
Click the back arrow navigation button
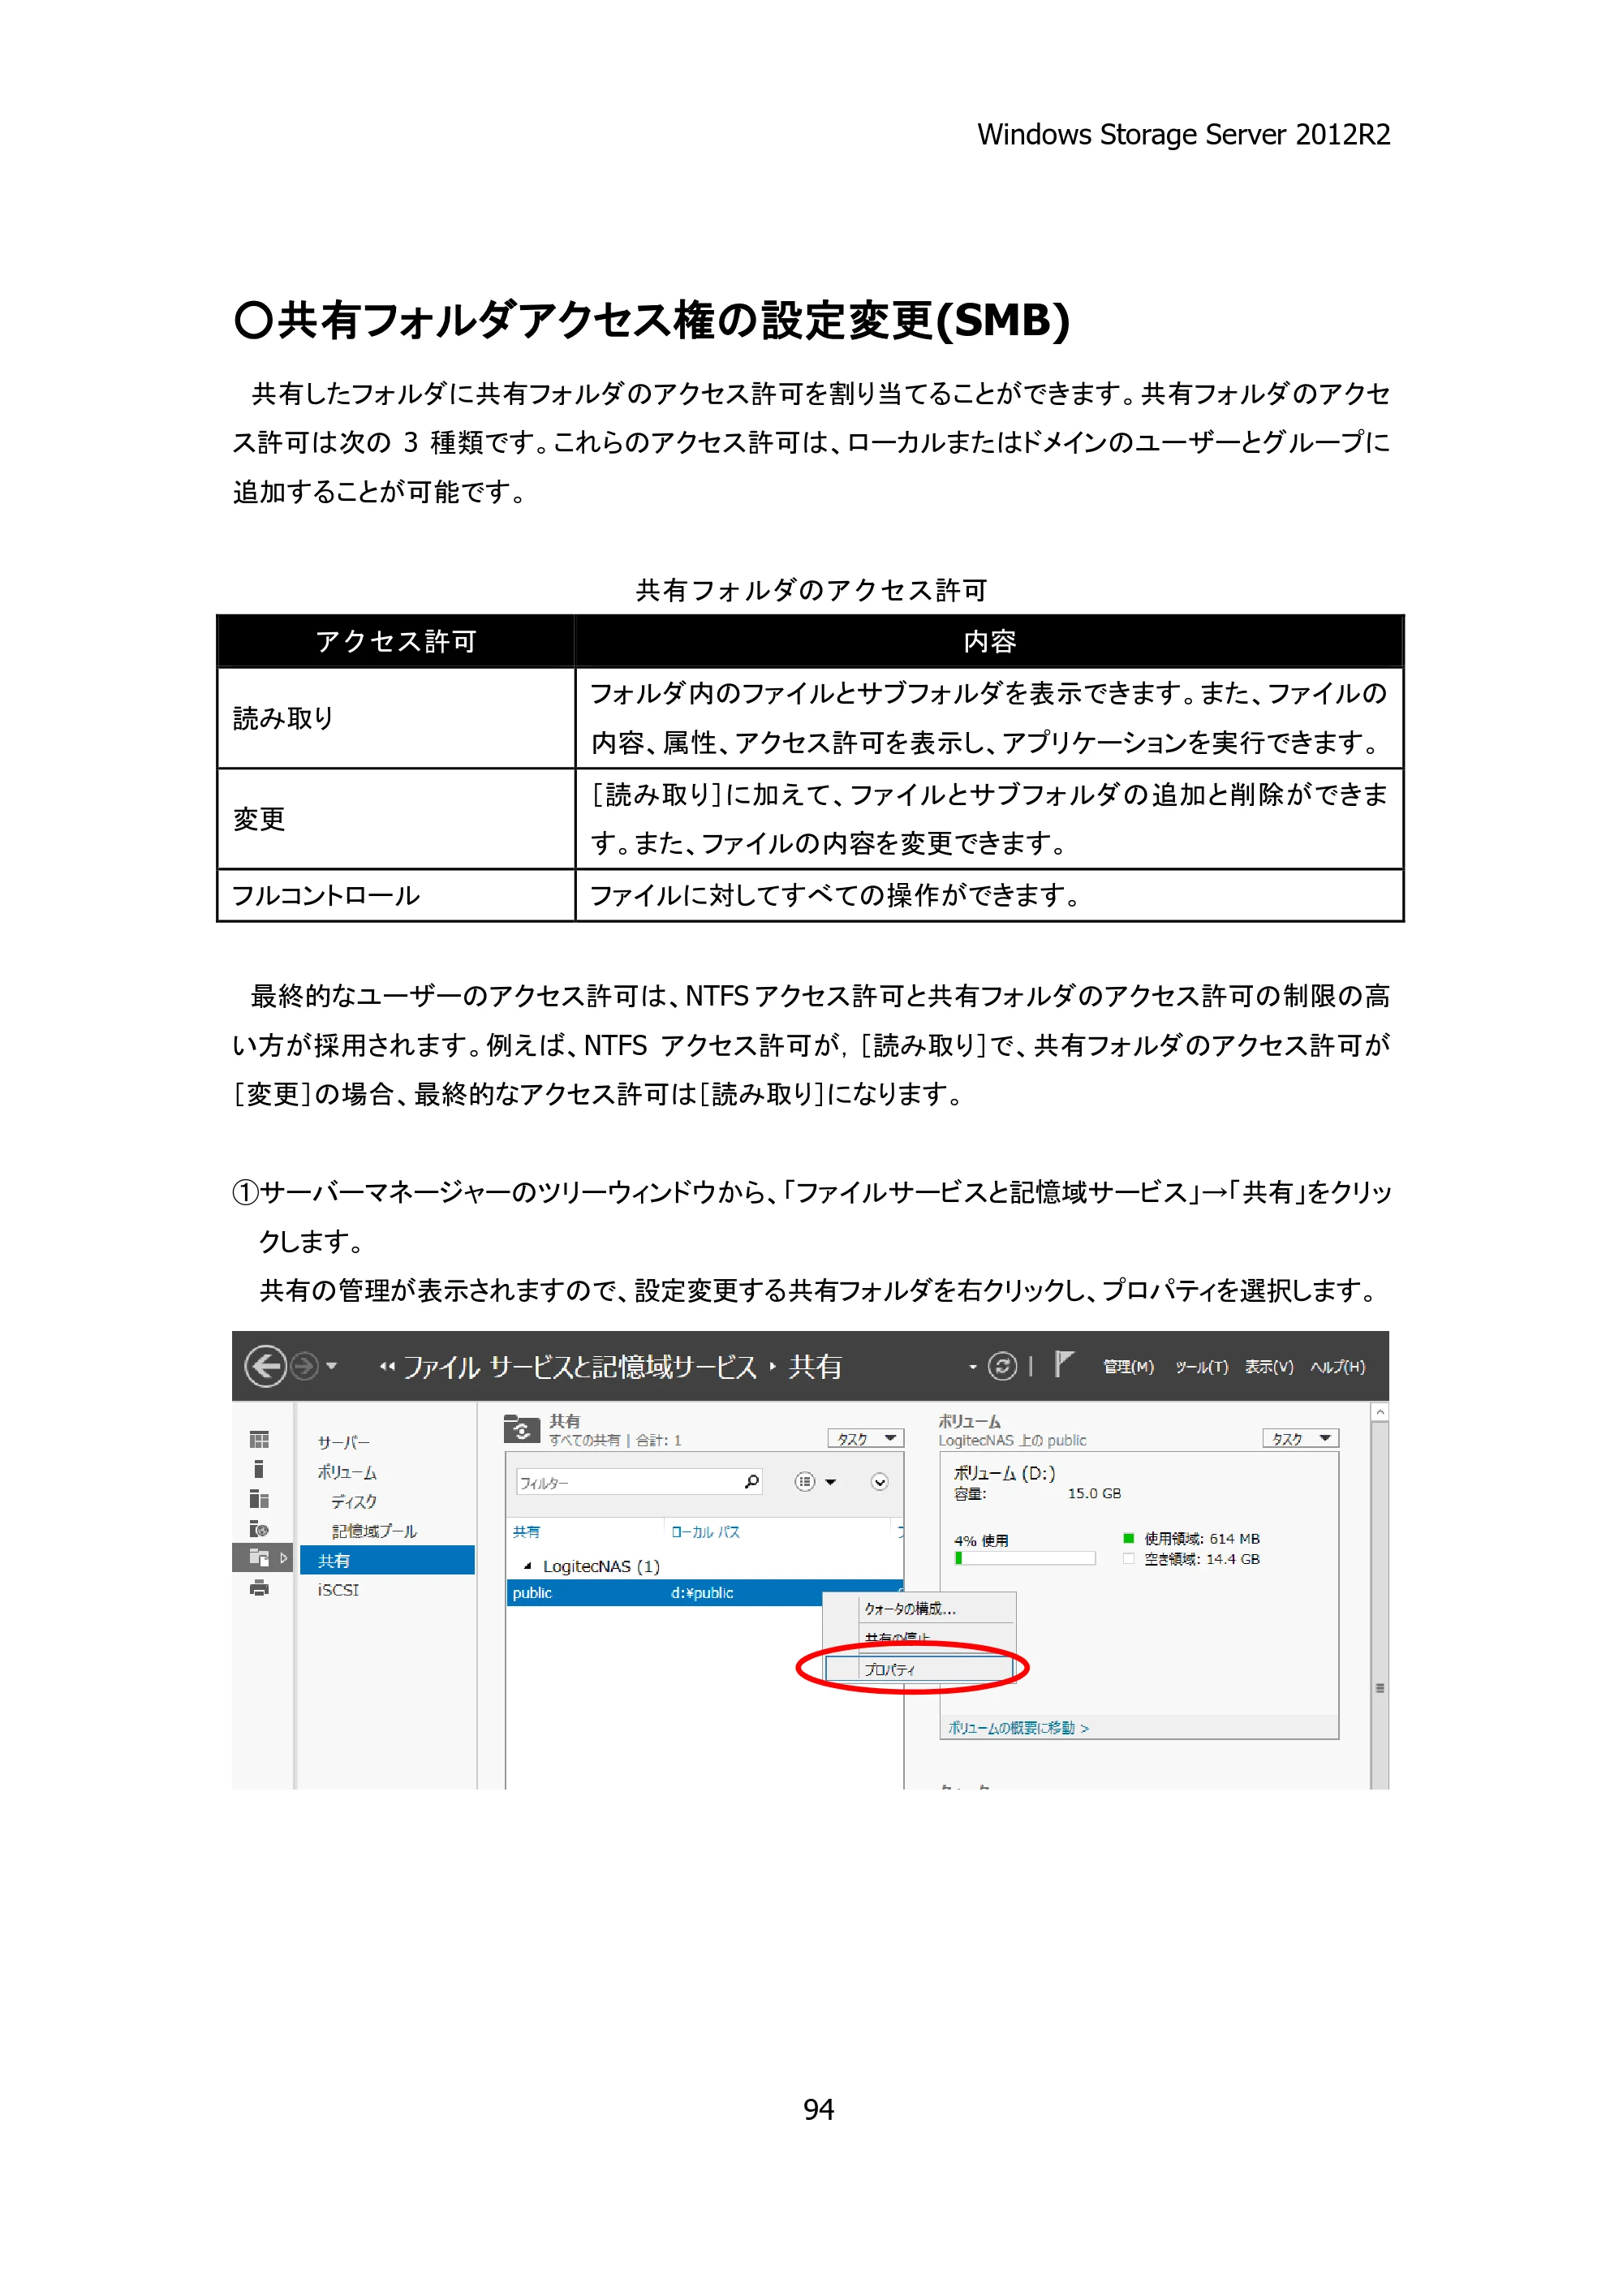click(x=266, y=1366)
